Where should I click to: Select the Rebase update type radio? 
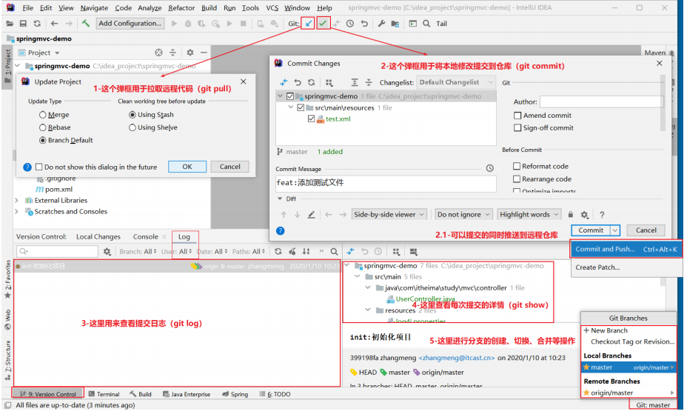click(42, 127)
